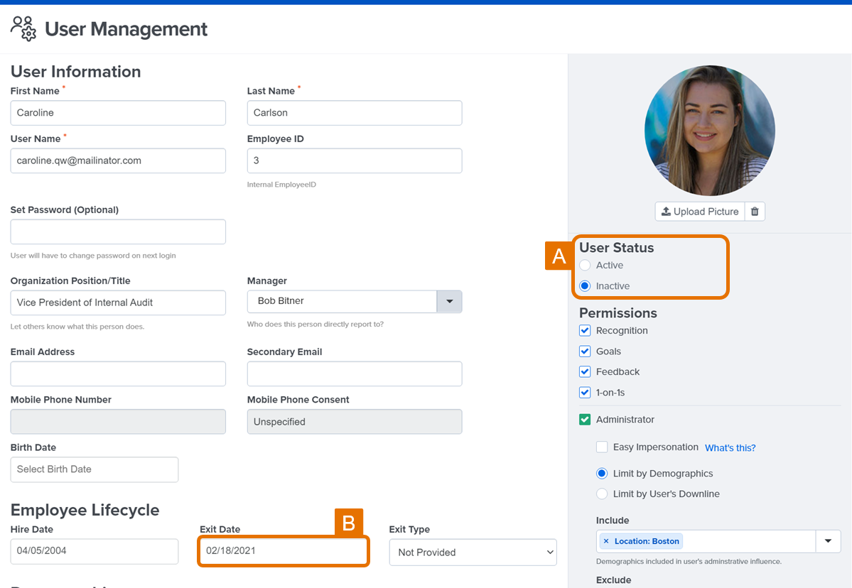This screenshot has width=852, height=588.
Task: Open the Select Birth Date field
Action: coord(94,469)
